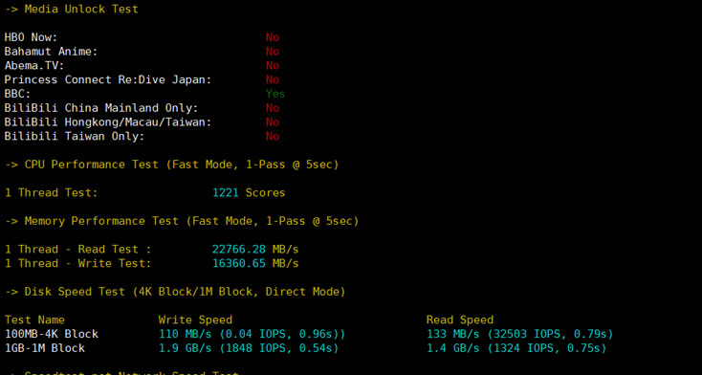Select 'Bilibili Taiwan Only:' text
Screen dimensions: 702x375
75,136
